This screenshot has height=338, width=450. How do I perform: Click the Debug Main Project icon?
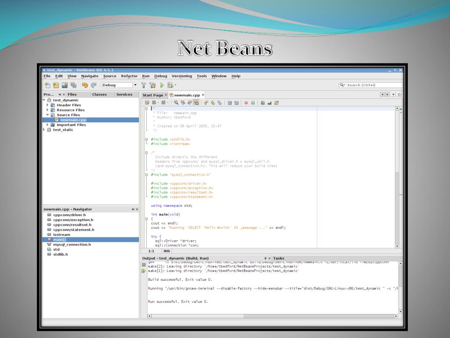point(170,85)
